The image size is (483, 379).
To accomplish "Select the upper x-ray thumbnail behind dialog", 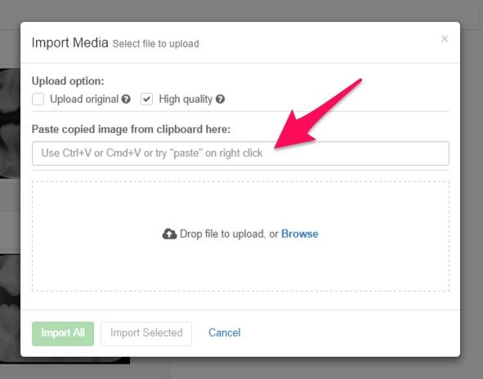I will tap(10, 123).
